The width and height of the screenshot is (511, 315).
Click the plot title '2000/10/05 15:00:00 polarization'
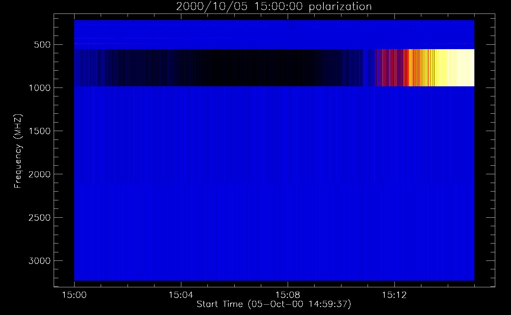[274, 7]
